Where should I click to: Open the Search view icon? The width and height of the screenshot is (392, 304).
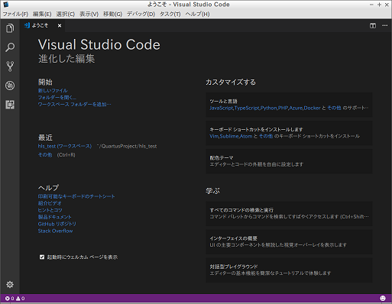tap(10, 47)
